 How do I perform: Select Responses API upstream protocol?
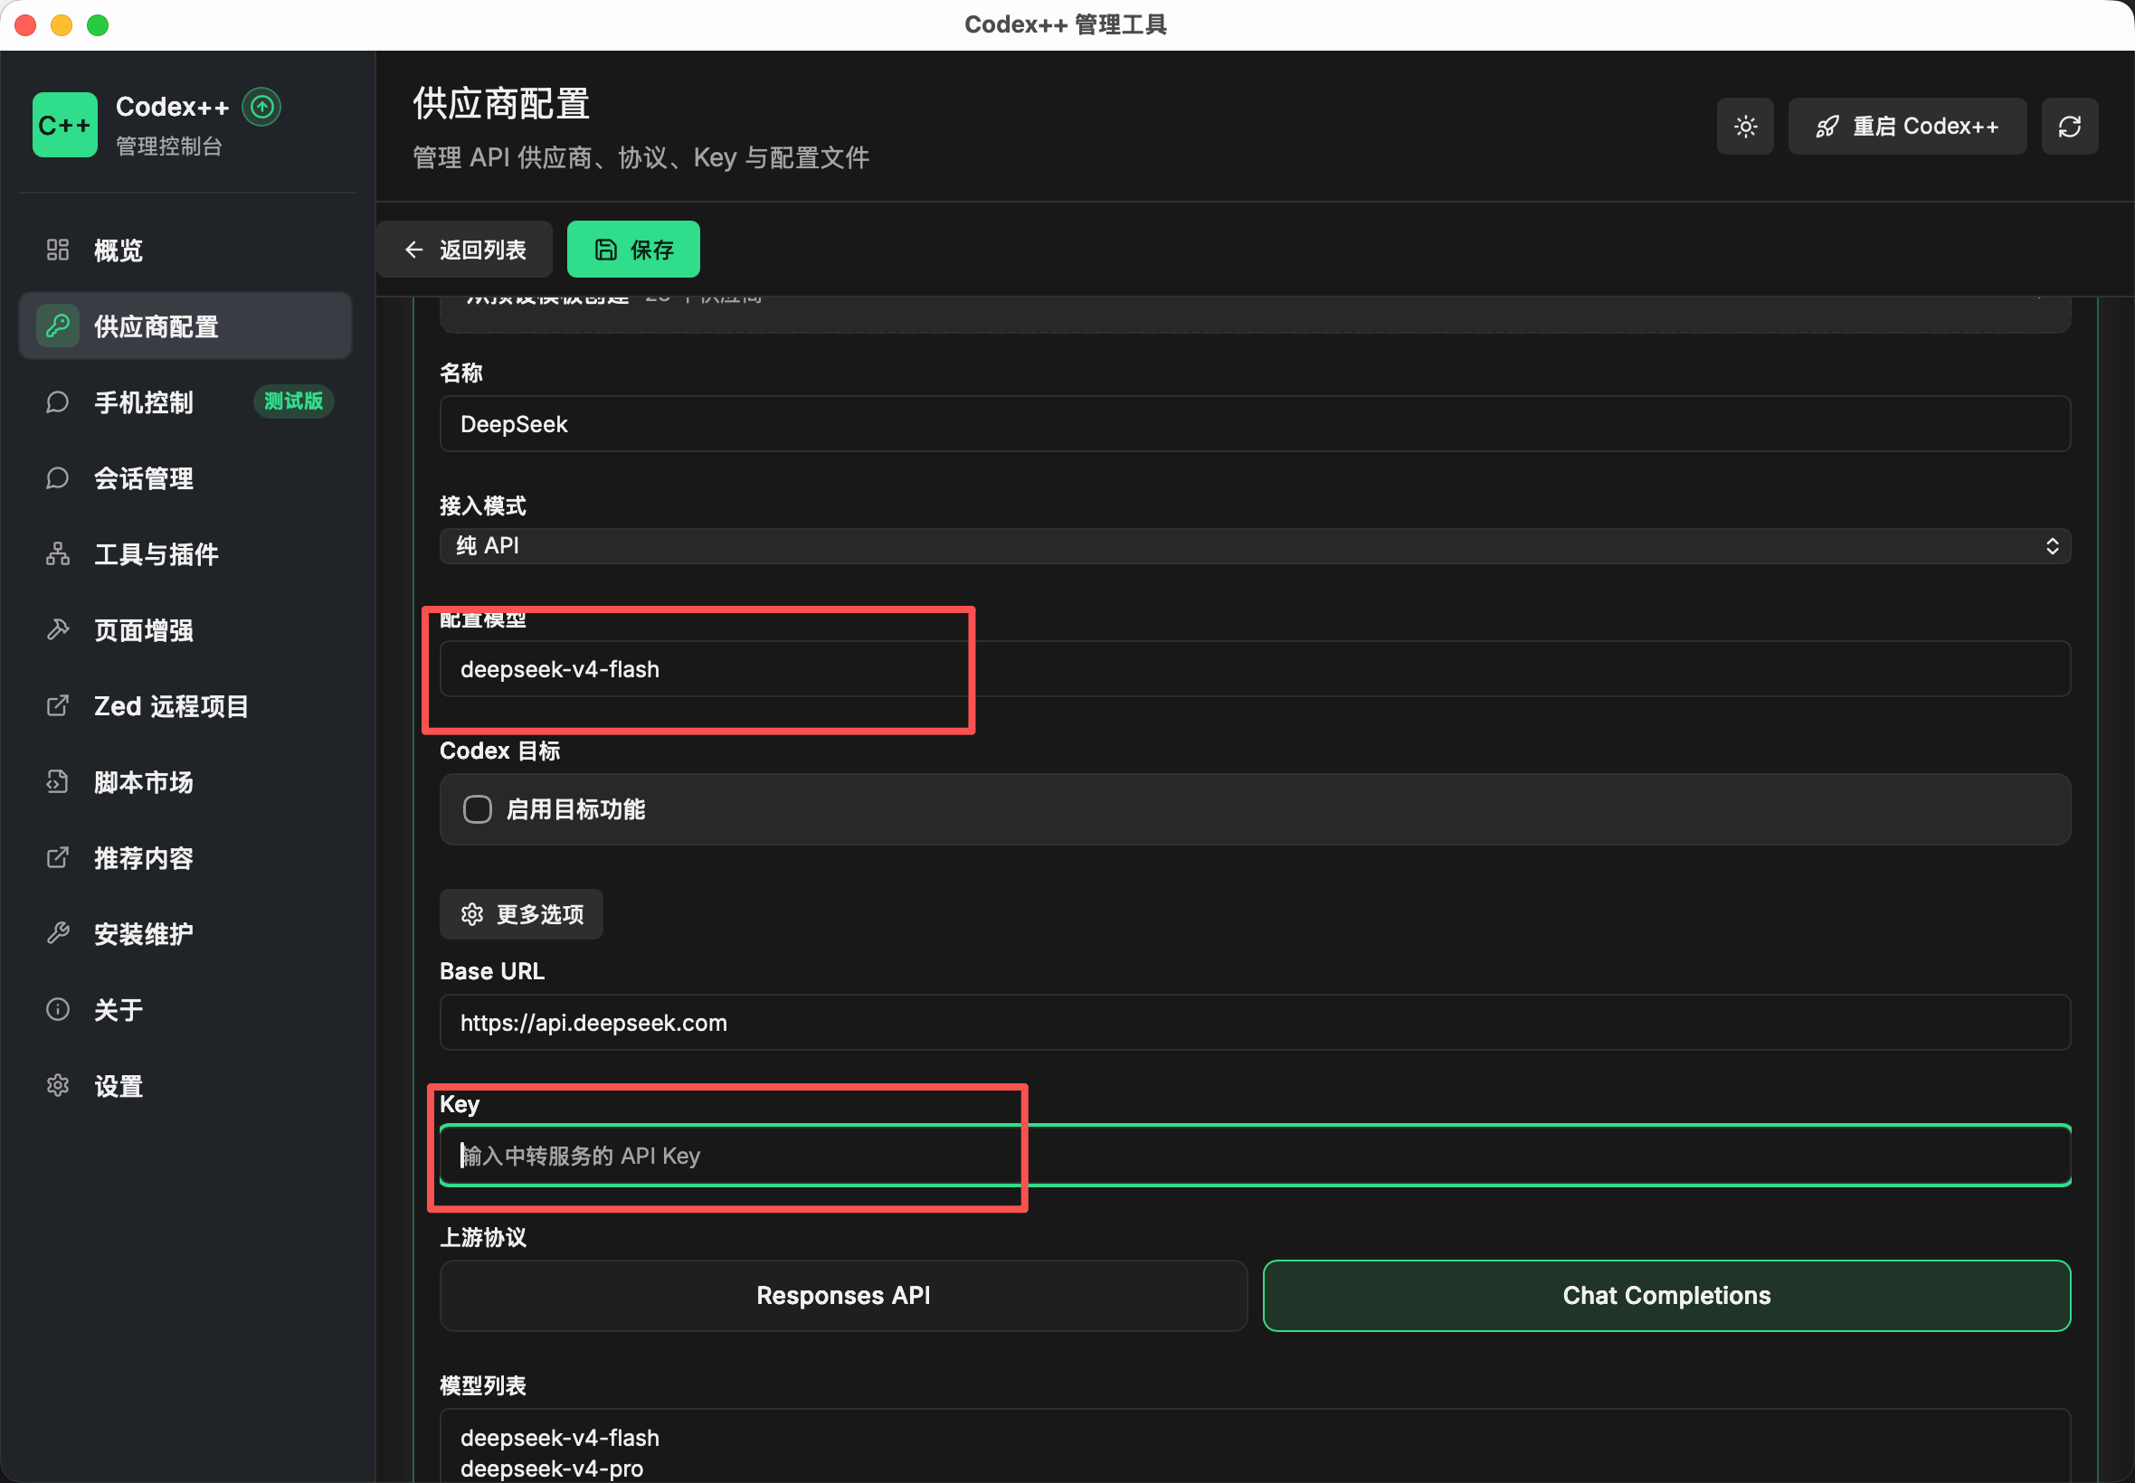click(x=843, y=1296)
